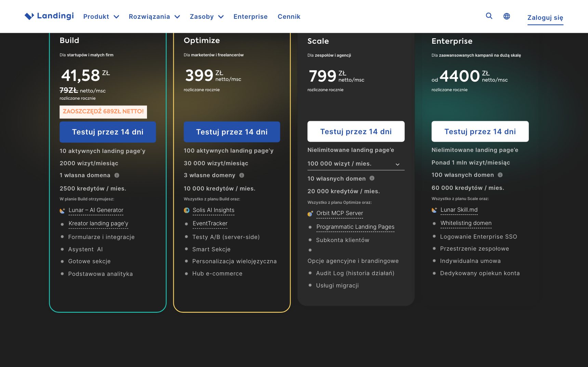Expand the Produkt menu
Image resolution: width=588 pixels, height=367 pixels.
(101, 16)
